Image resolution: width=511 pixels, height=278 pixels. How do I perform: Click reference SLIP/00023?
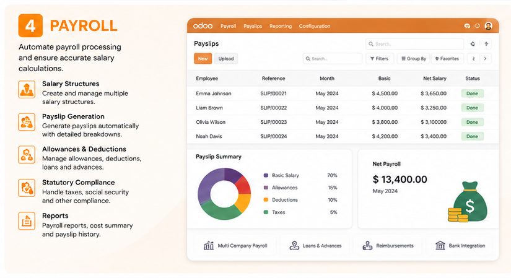(273, 122)
